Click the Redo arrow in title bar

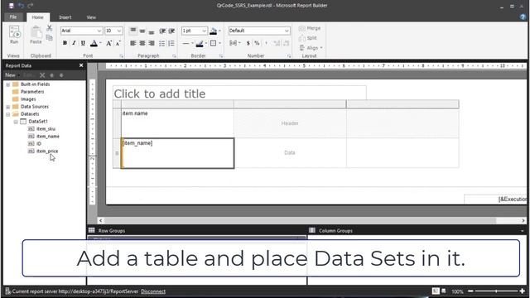tap(31, 6)
